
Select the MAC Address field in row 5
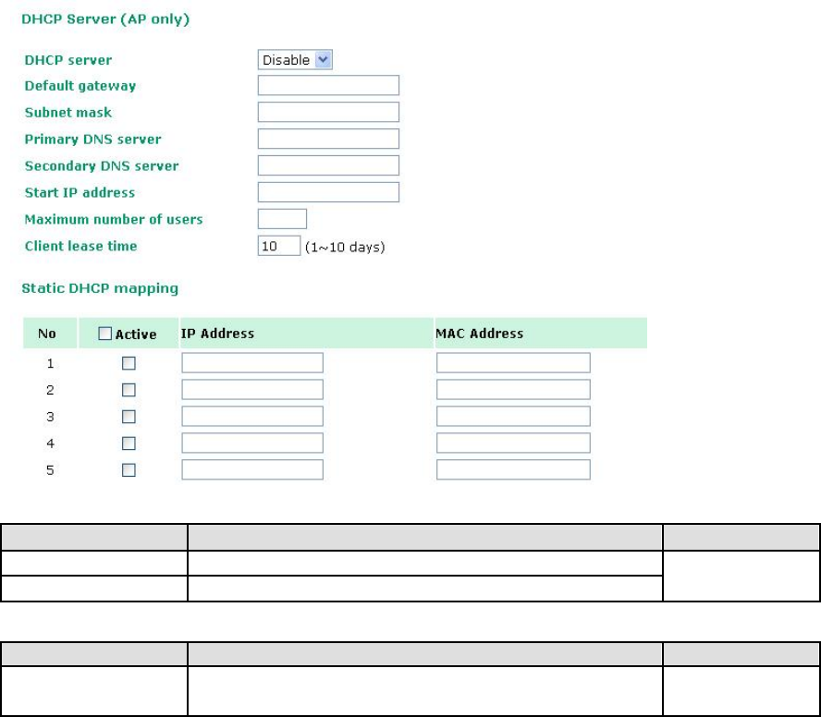513,469
